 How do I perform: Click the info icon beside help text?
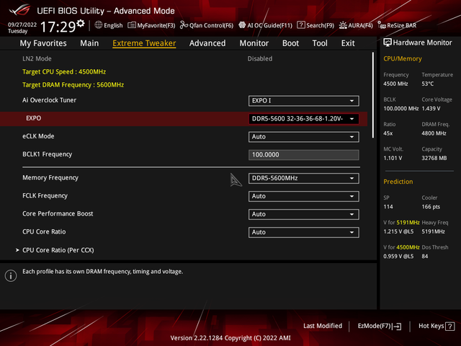click(11, 275)
